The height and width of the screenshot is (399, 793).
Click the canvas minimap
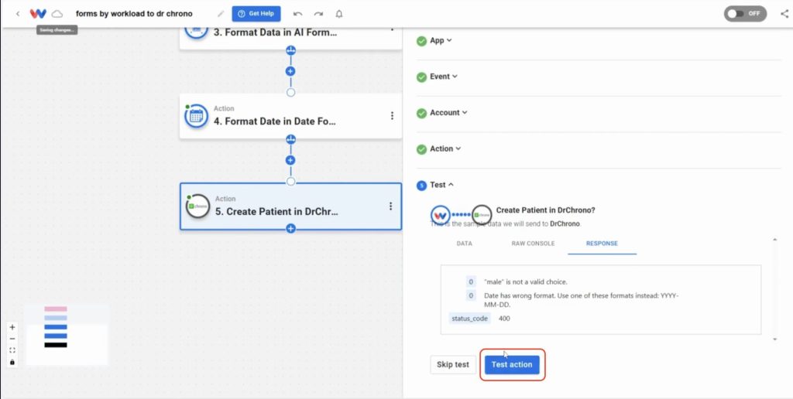[x=67, y=334]
